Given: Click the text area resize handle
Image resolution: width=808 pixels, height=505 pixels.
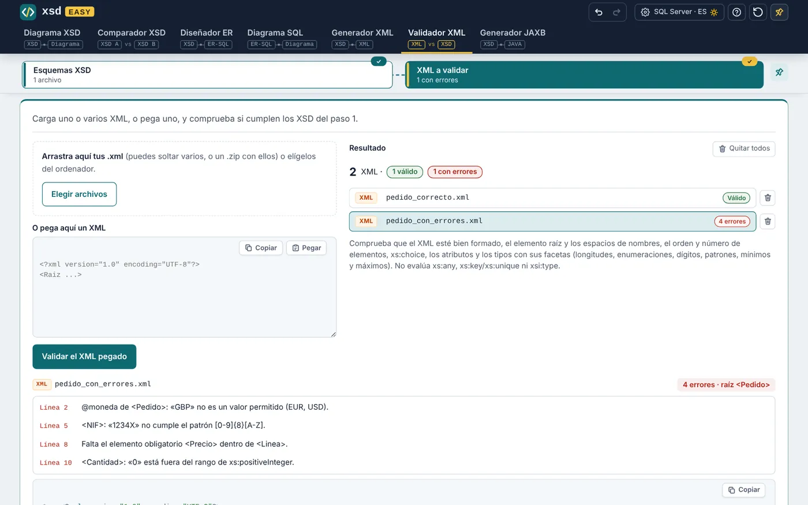Looking at the screenshot, I should pyautogui.click(x=332, y=334).
